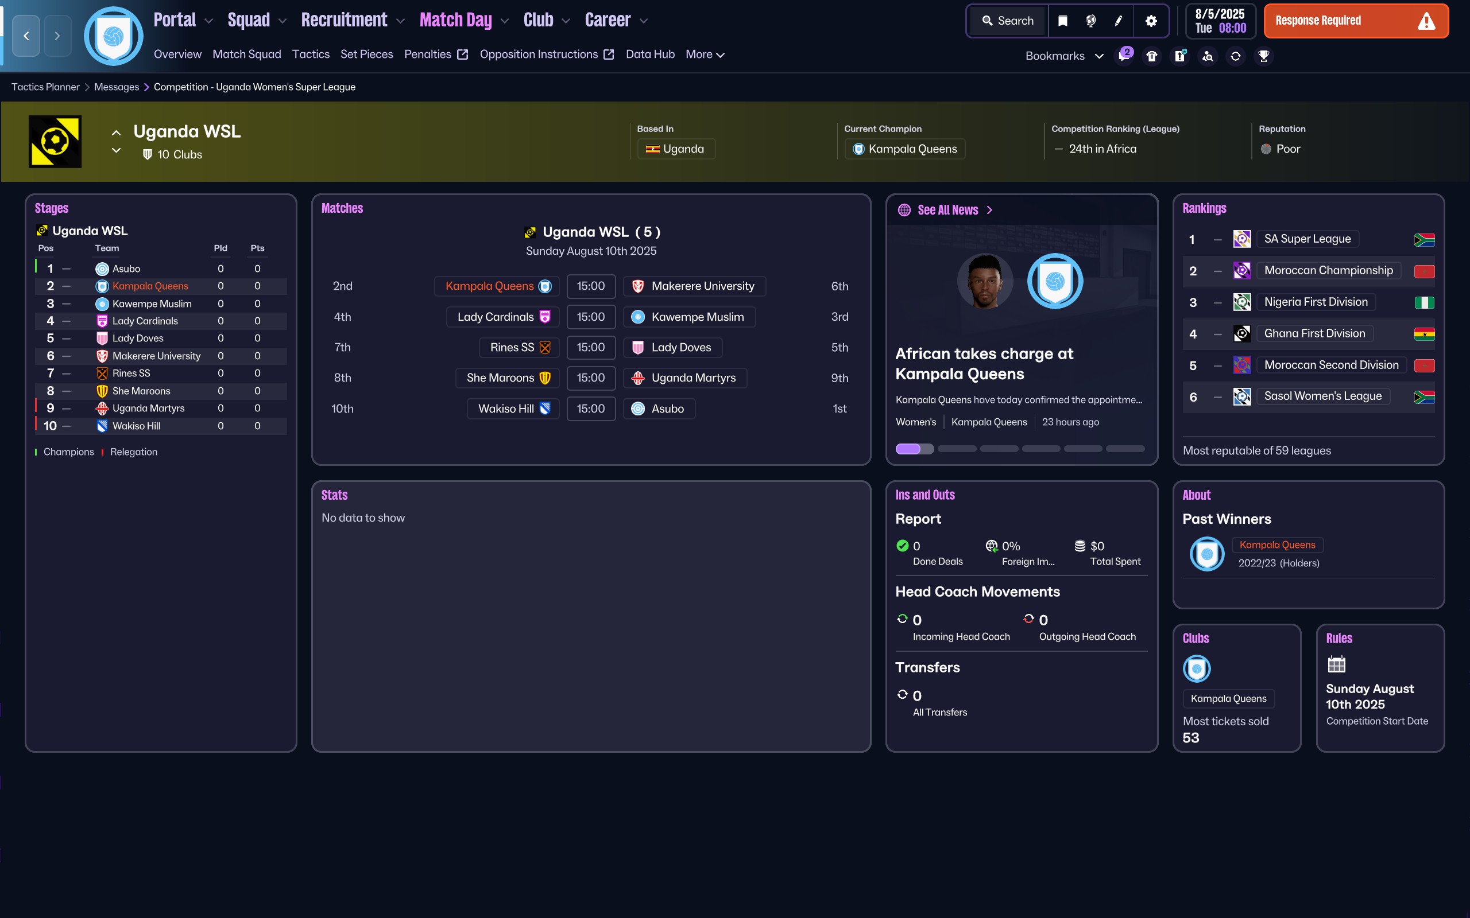Go to previous competition with up chevron
The height and width of the screenshot is (918, 1470).
coord(116,133)
